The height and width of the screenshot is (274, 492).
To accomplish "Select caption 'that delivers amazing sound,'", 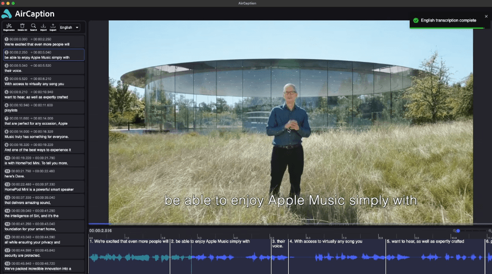I will coord(44,200).
